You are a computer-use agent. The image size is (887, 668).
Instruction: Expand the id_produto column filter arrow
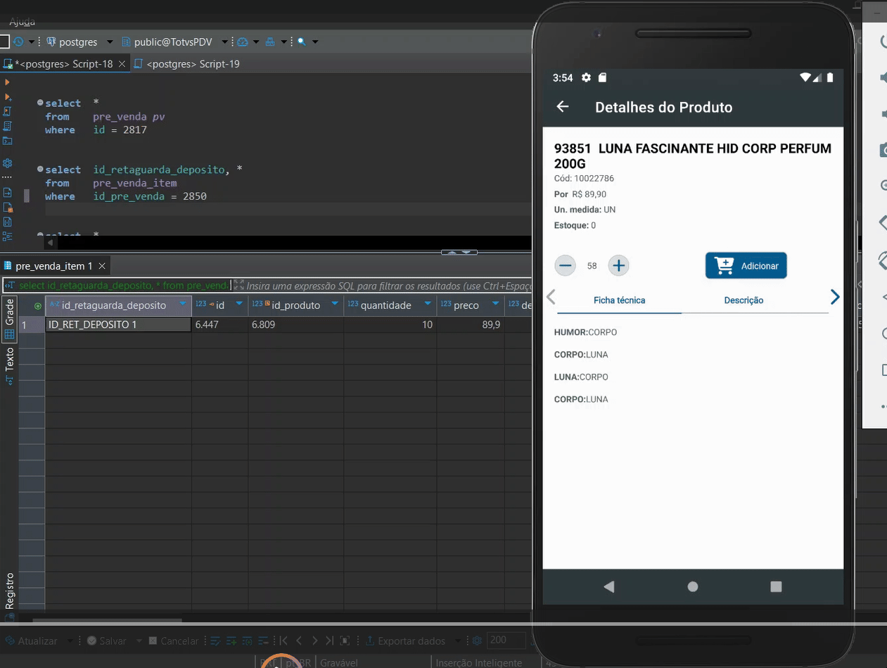coord(335,304)
